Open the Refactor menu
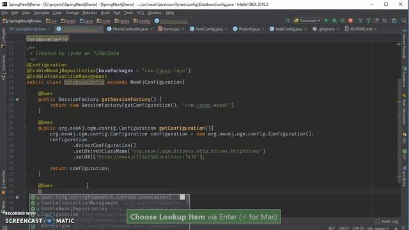This screenshot has width=409, height=230. click(x=89, y=13)
